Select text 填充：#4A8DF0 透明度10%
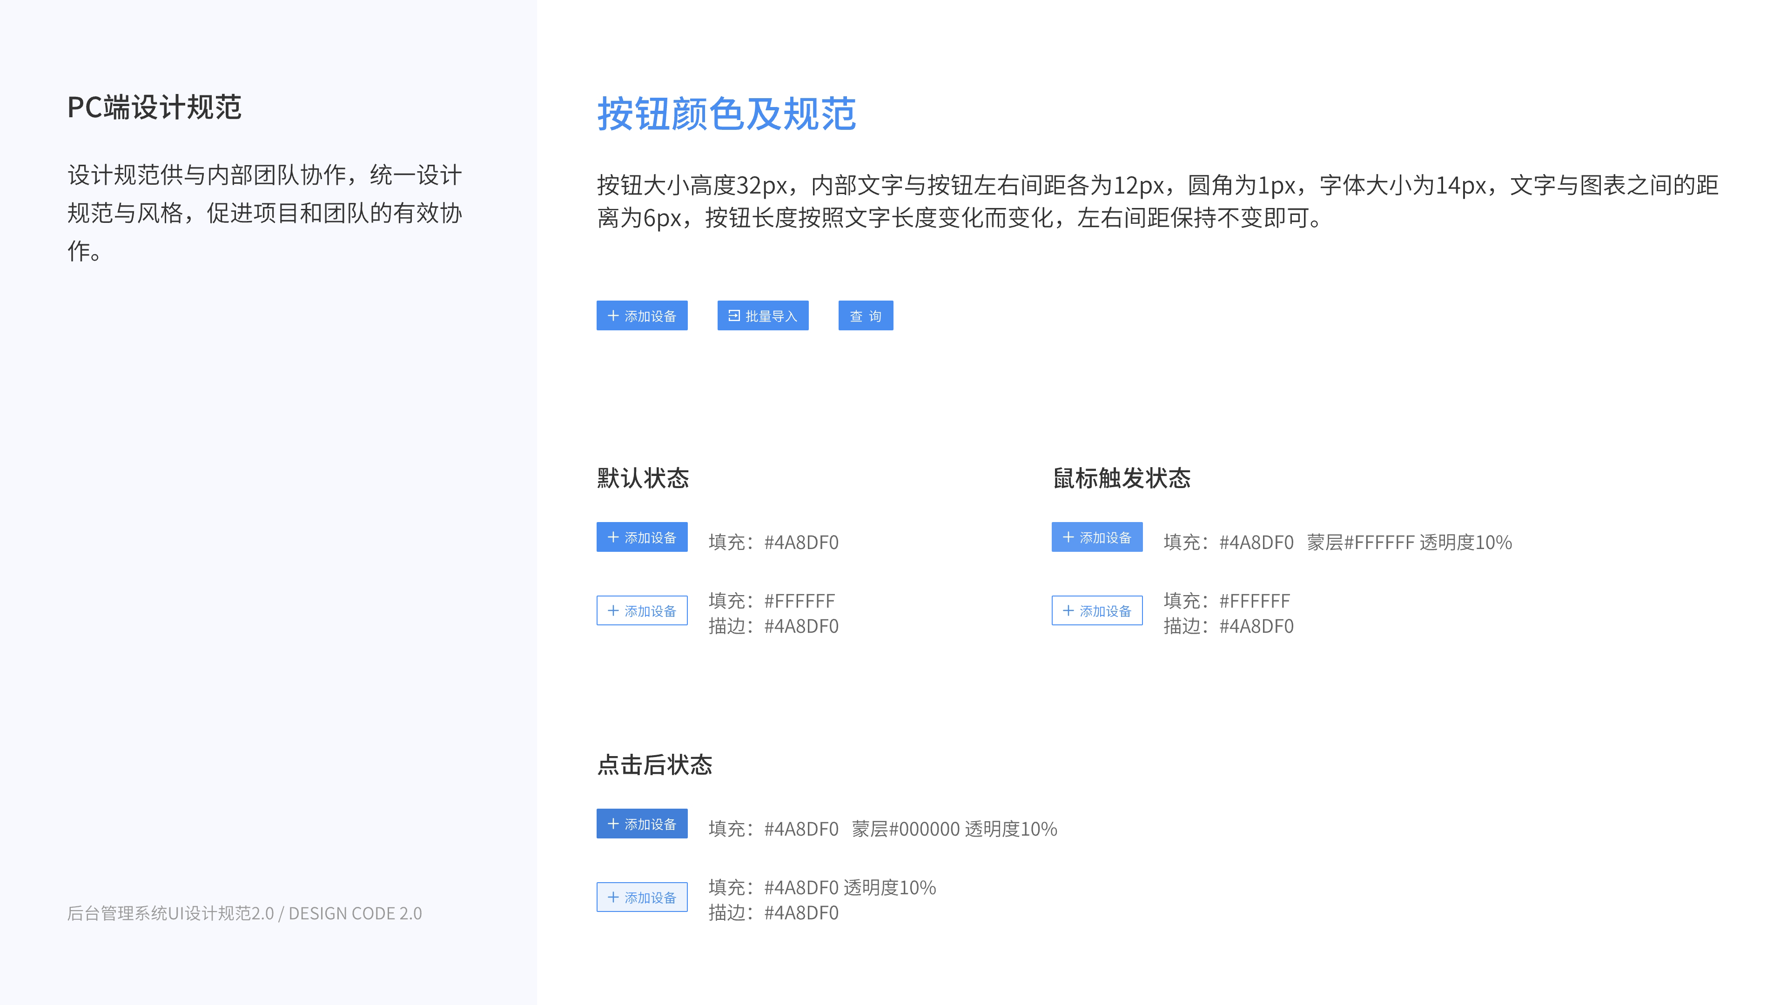The width and height of the screenshot is (1787, 1005). pyautogui.click(x=822, y=887)
